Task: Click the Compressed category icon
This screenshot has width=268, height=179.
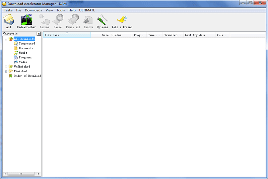Action: pyautogui.click(x=16, y=44)
